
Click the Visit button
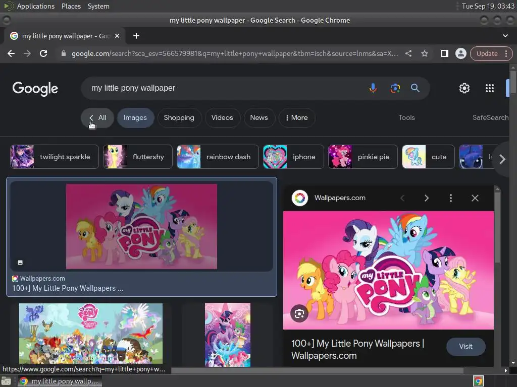(466, 347)
